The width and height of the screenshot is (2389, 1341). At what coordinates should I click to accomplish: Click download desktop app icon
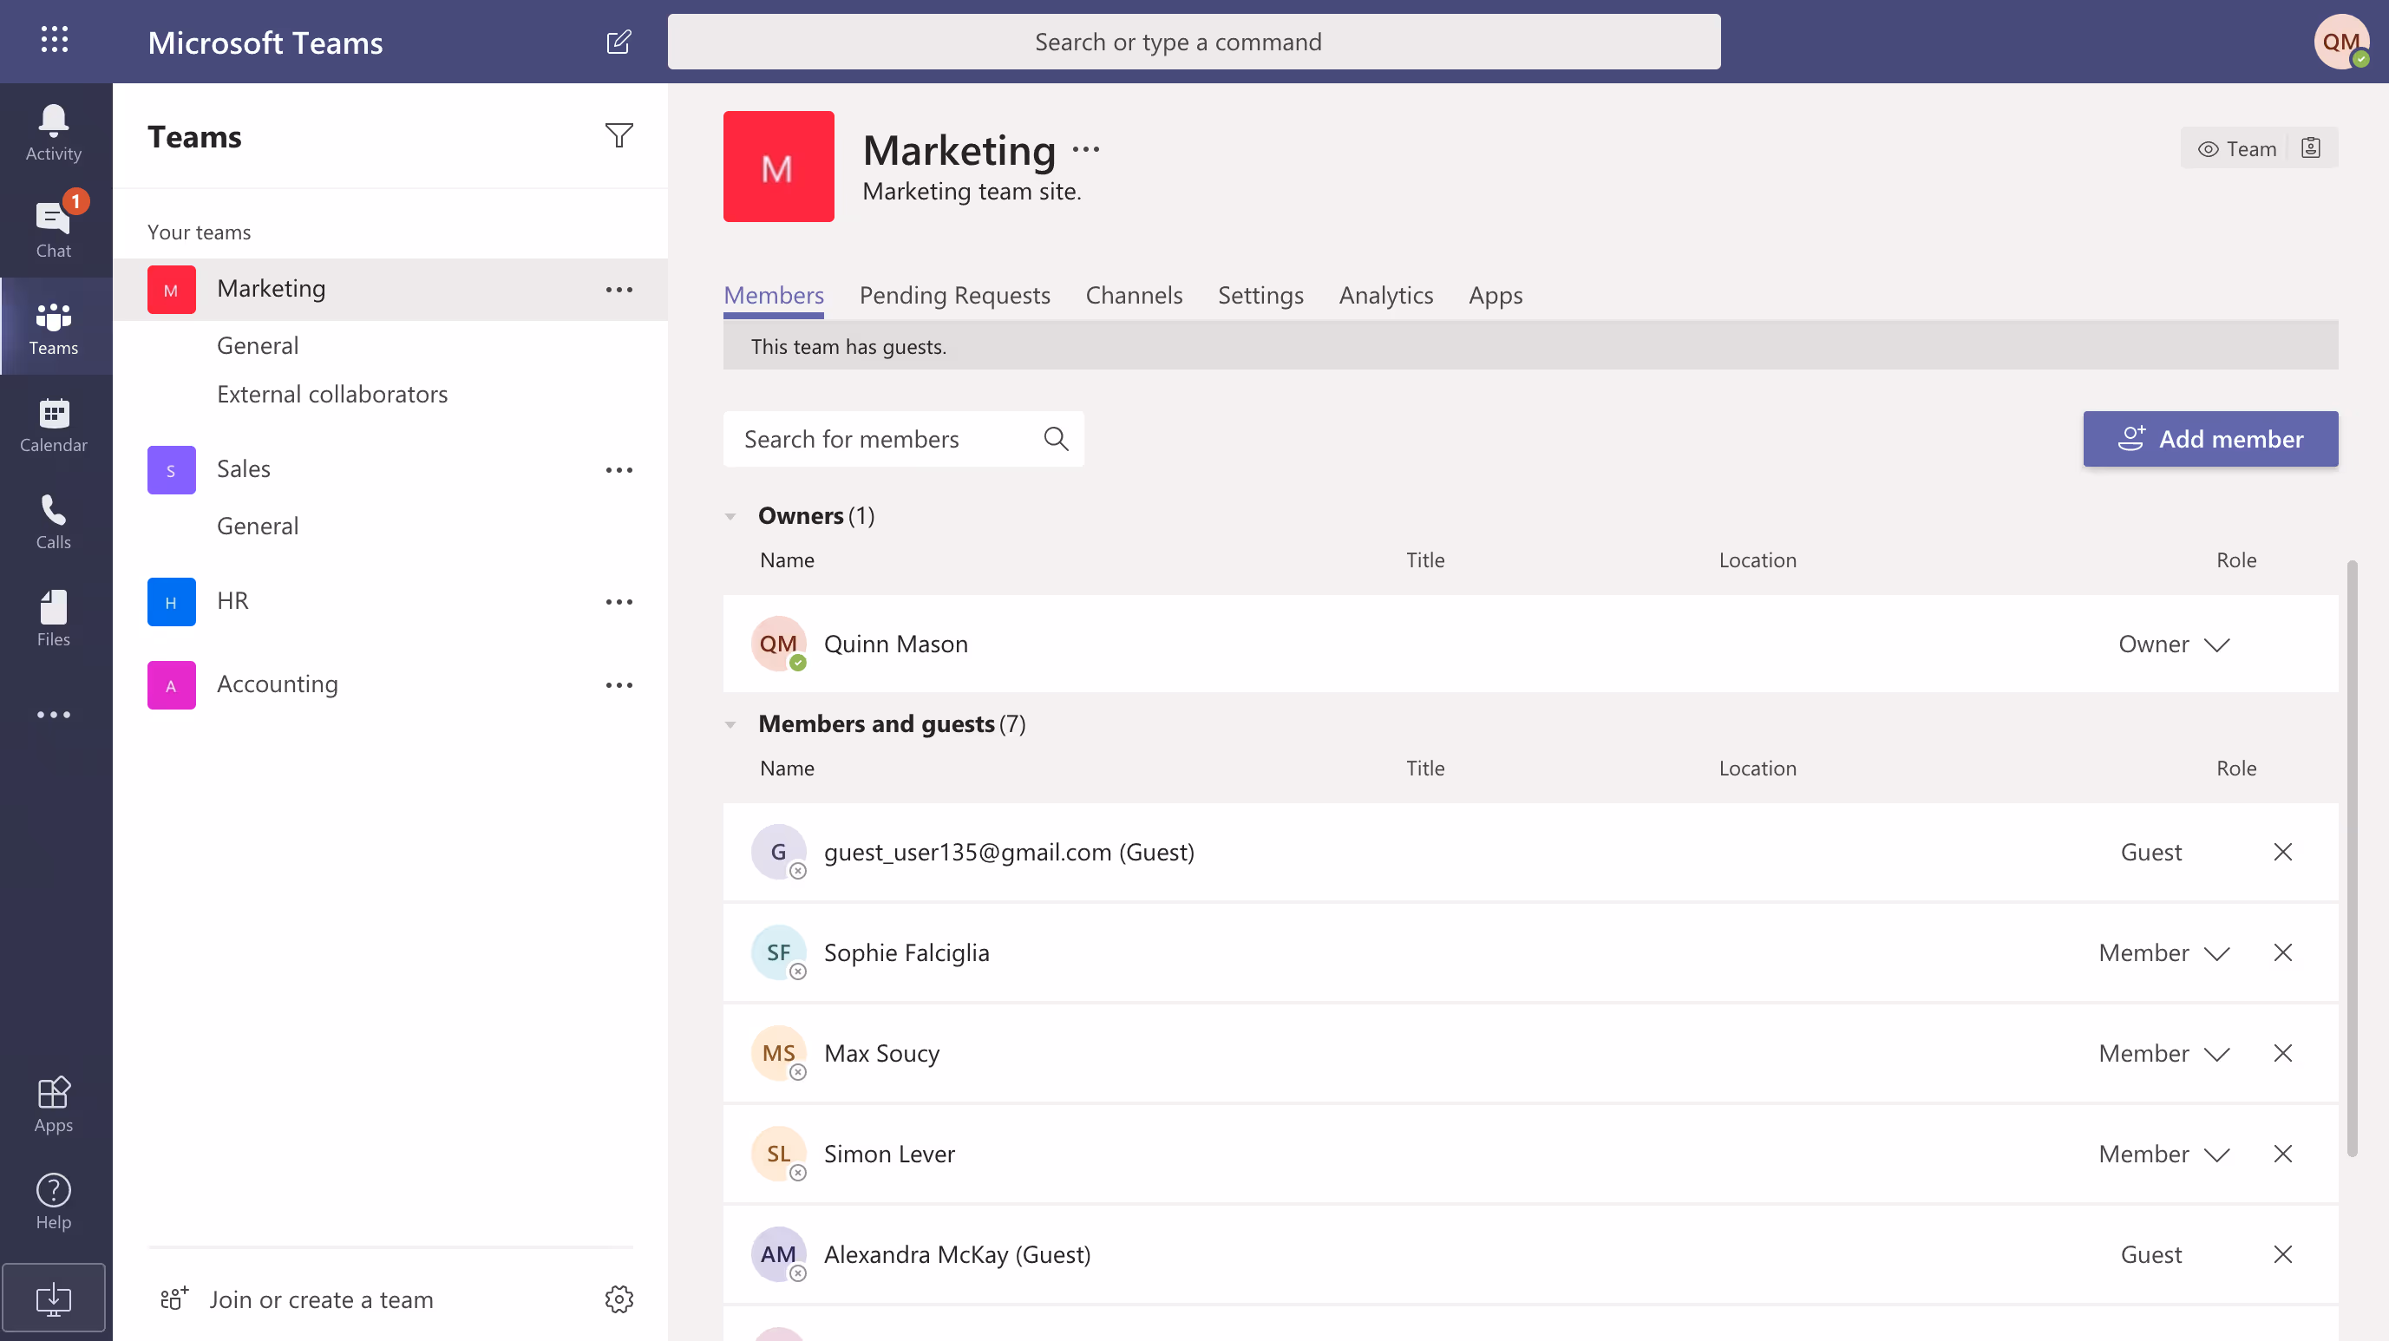53,1298
